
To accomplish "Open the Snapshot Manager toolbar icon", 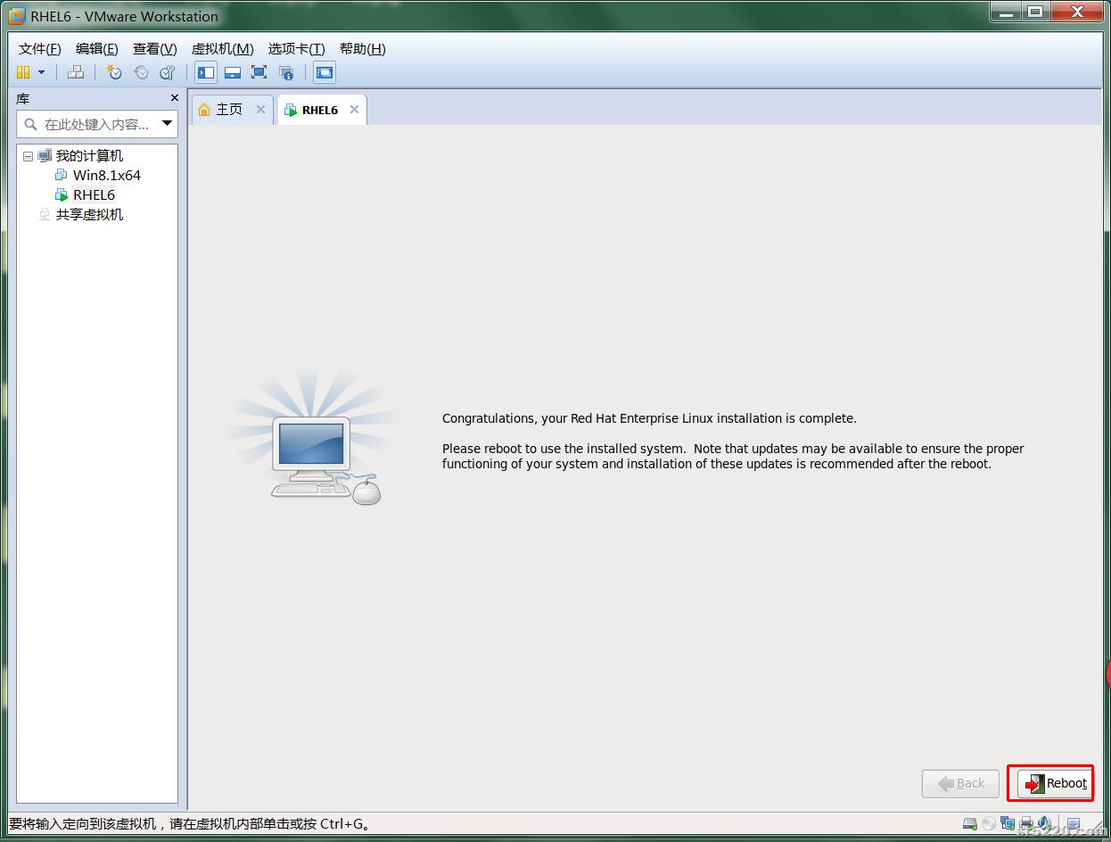I will pos(167,72).
